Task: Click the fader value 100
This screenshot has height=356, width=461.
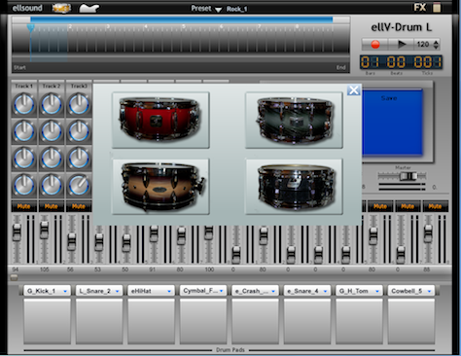Action: pyautogui.click(x=209, y=269)
